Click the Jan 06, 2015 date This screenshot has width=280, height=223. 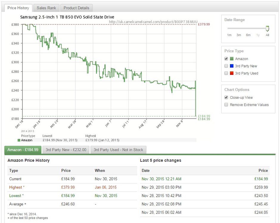(106, 187)
